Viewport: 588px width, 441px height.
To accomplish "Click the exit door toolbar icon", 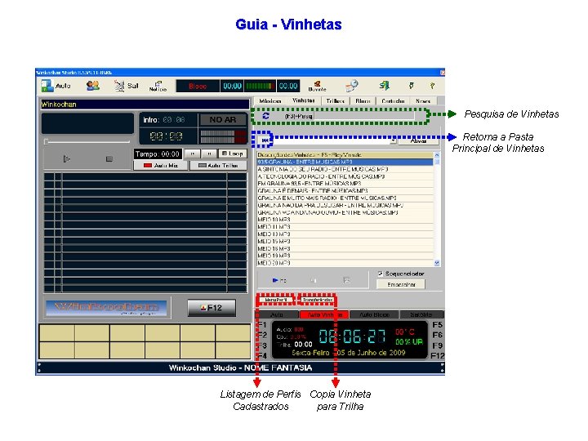I will point(385,86).
